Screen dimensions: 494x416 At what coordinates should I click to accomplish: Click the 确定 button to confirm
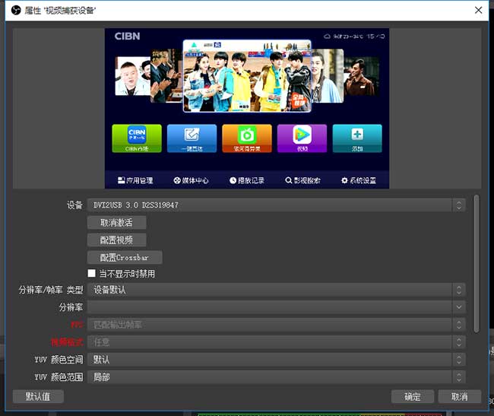pyautogui.click(x=412, y=397)
